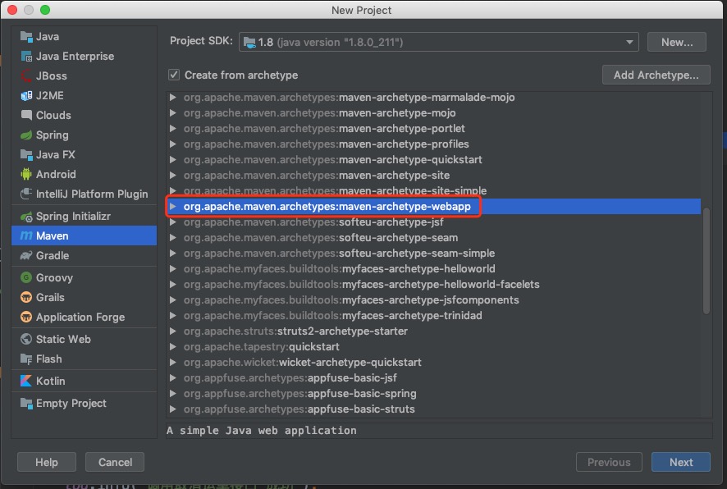Select the Grails icon

26,297
